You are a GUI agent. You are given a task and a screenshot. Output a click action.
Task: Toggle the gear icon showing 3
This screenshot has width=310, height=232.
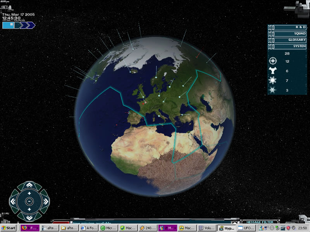(x=273, y=90)
